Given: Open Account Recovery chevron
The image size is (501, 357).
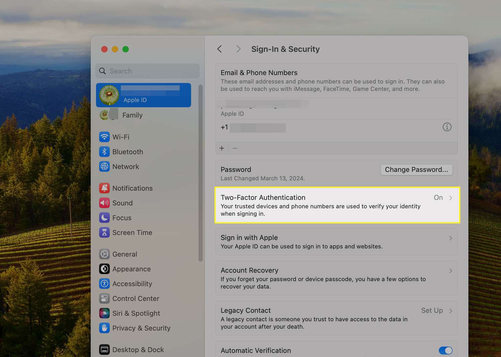Looking at the screenshot, I should point(451,271).
